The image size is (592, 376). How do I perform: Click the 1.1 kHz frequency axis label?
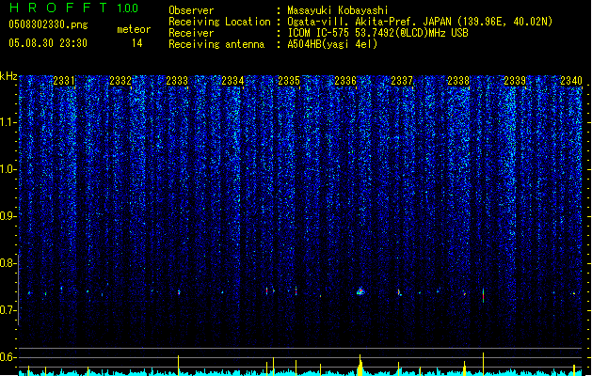8,122
